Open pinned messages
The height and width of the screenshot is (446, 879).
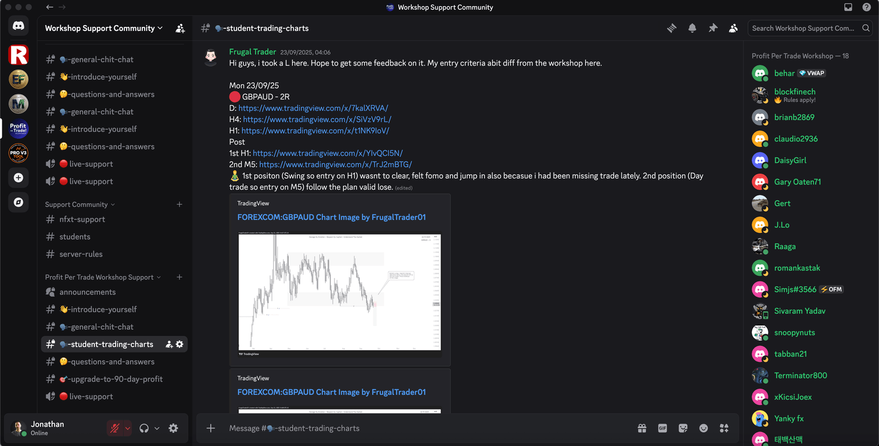(713, 28)
